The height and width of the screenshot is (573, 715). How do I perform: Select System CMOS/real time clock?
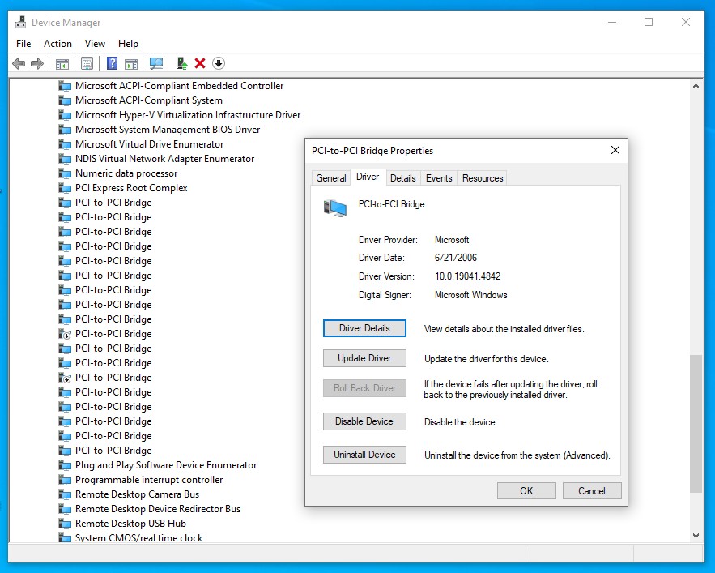pos(138,538)
